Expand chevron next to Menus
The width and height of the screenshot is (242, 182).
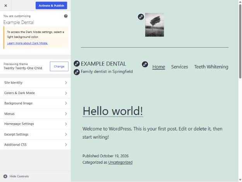[x=66, y=114]
